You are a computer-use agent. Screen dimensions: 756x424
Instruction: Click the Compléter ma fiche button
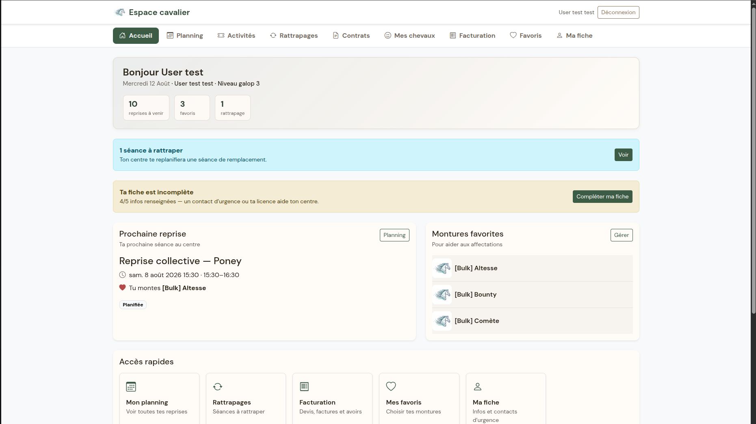602,196
